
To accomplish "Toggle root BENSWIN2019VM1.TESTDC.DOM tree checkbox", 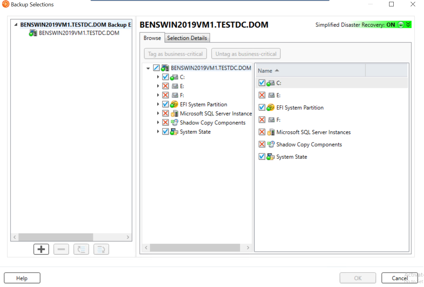I will tap(156, 68).
